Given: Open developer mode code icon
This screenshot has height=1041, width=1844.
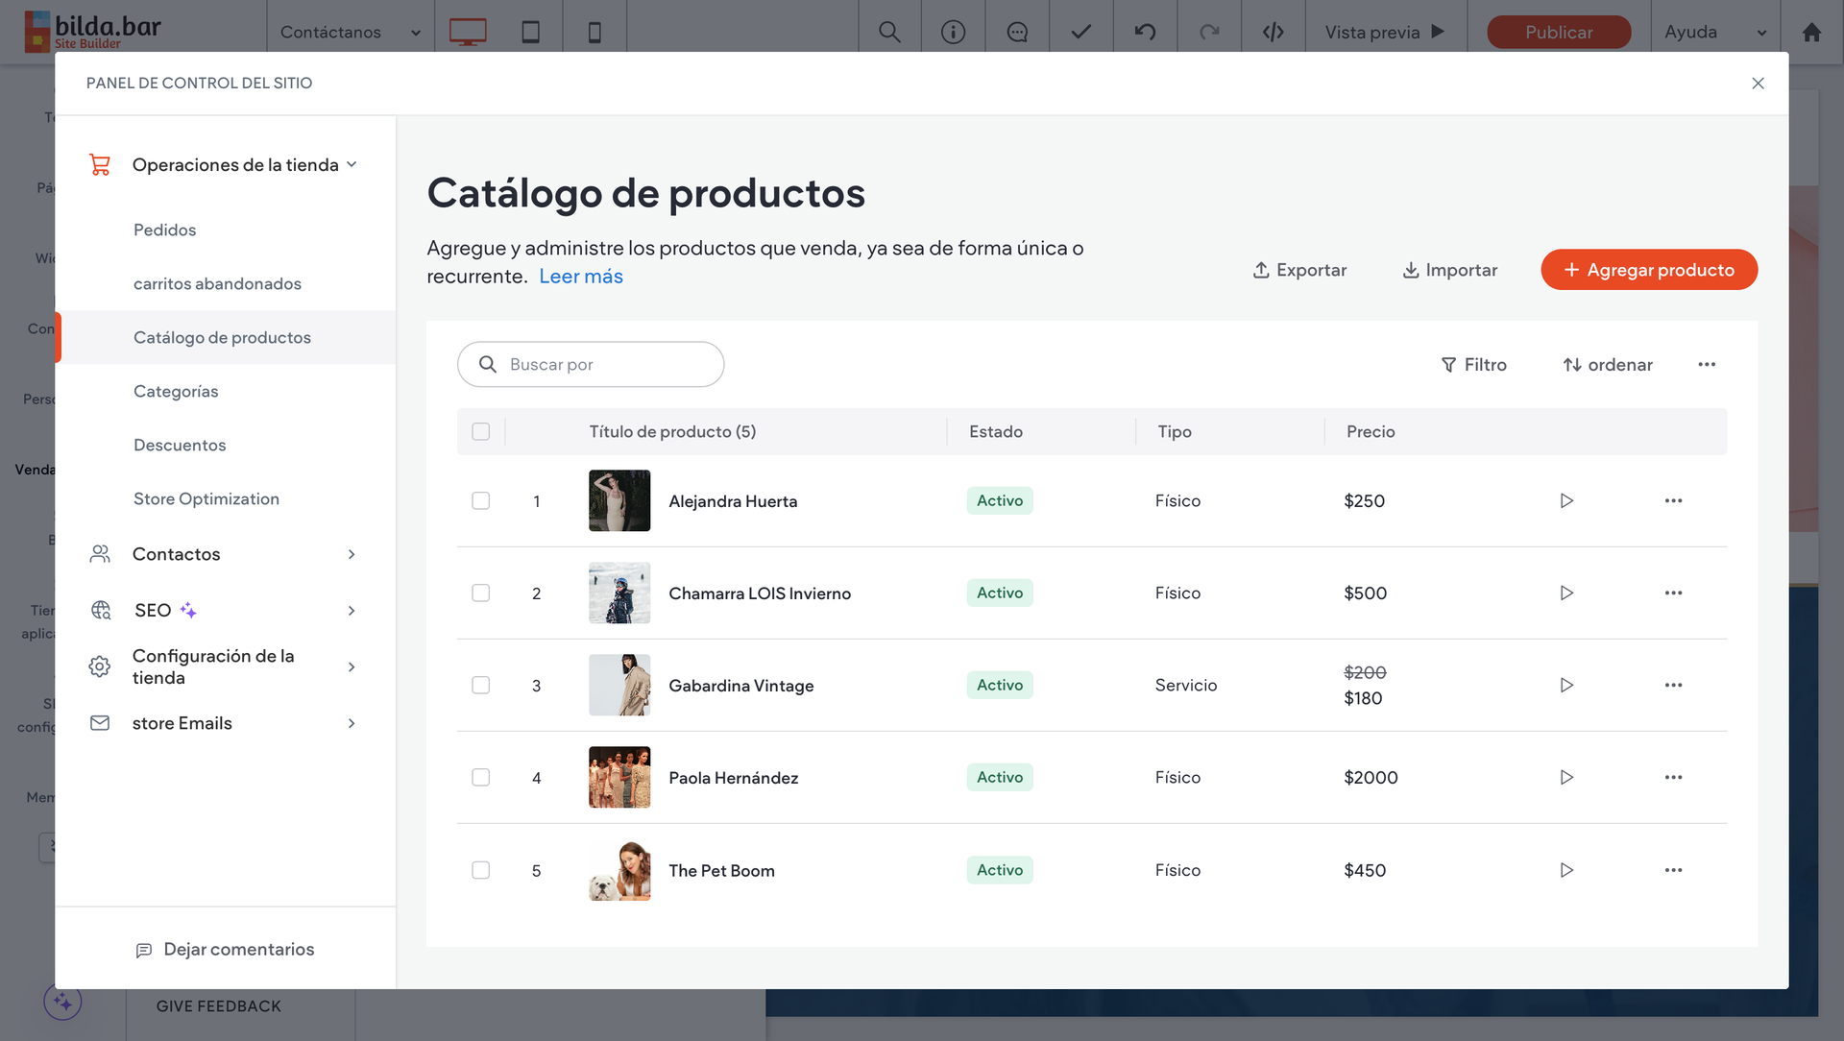Looking at the screenshot, I should click(x=1274, y=32).
